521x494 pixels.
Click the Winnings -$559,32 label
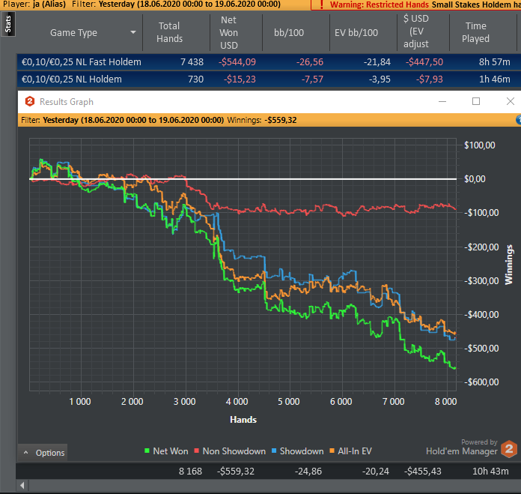tap(262, 120)
